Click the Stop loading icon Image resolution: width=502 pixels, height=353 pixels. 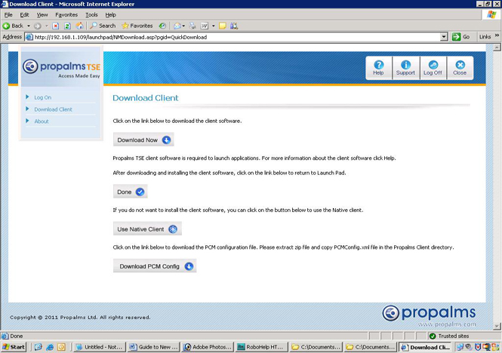tap(55, 26)
